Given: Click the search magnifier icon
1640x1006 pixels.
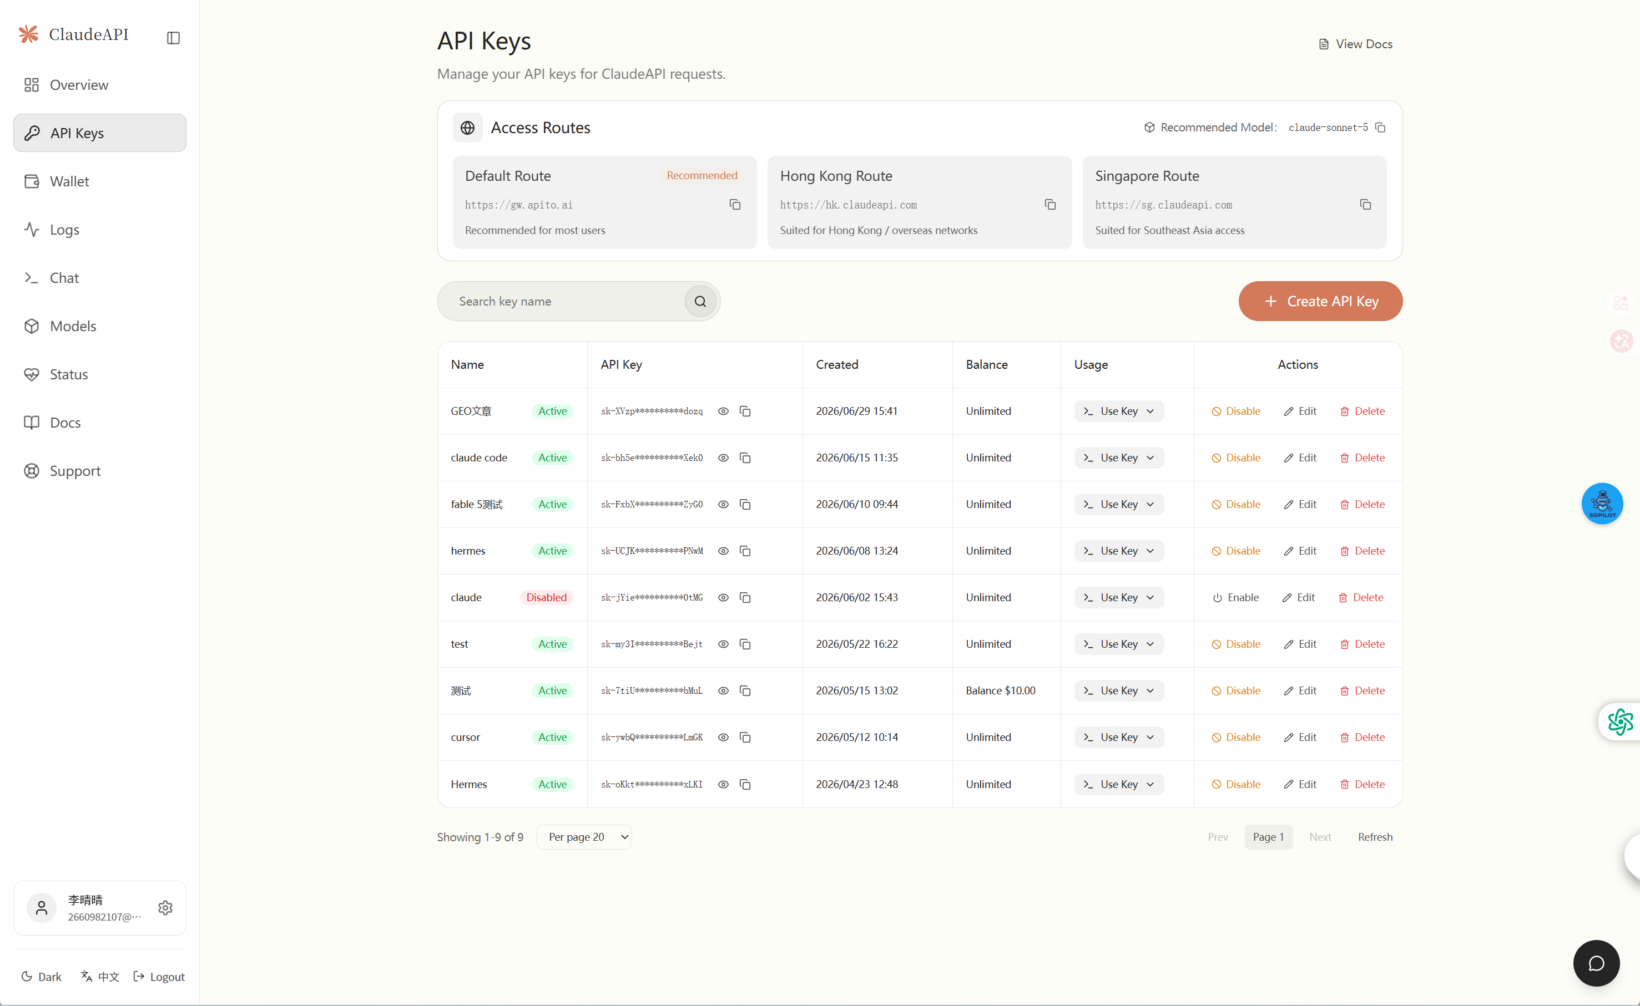Looking at the screenshot, I should [700, 301].
